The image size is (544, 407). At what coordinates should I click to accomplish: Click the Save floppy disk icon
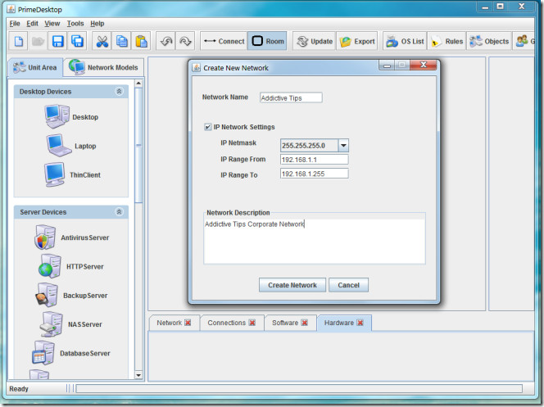click(57, 41)
